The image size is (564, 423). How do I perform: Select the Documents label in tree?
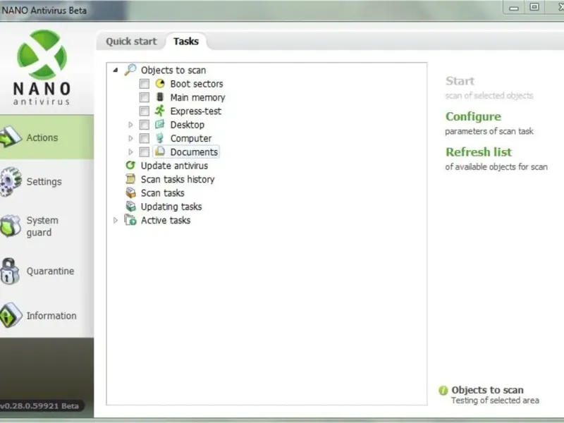point(194,152)
